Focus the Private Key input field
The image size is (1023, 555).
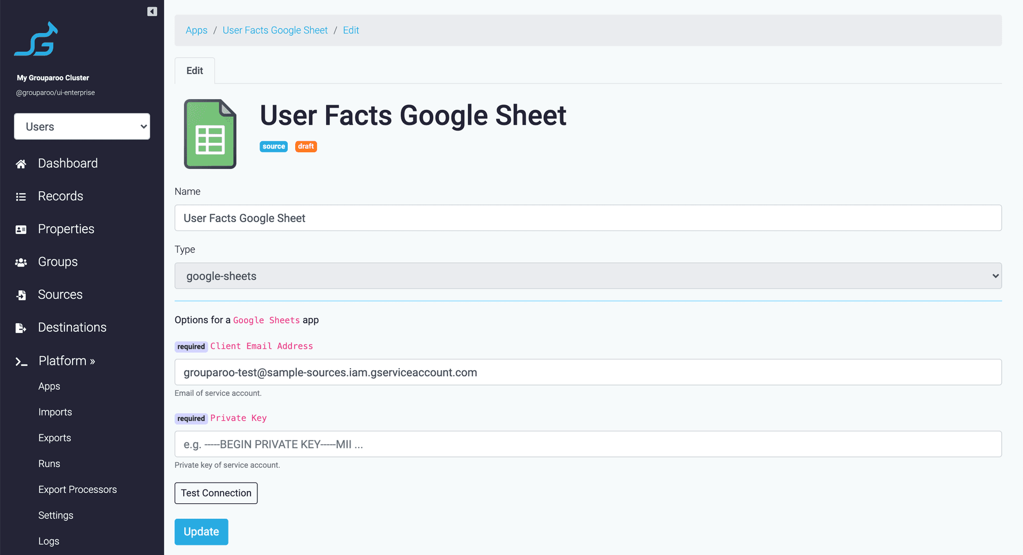588,444
